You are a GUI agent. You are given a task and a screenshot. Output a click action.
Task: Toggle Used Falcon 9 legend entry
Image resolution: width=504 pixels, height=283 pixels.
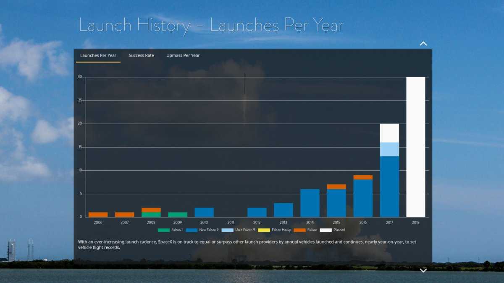click(x=239, y=230)
